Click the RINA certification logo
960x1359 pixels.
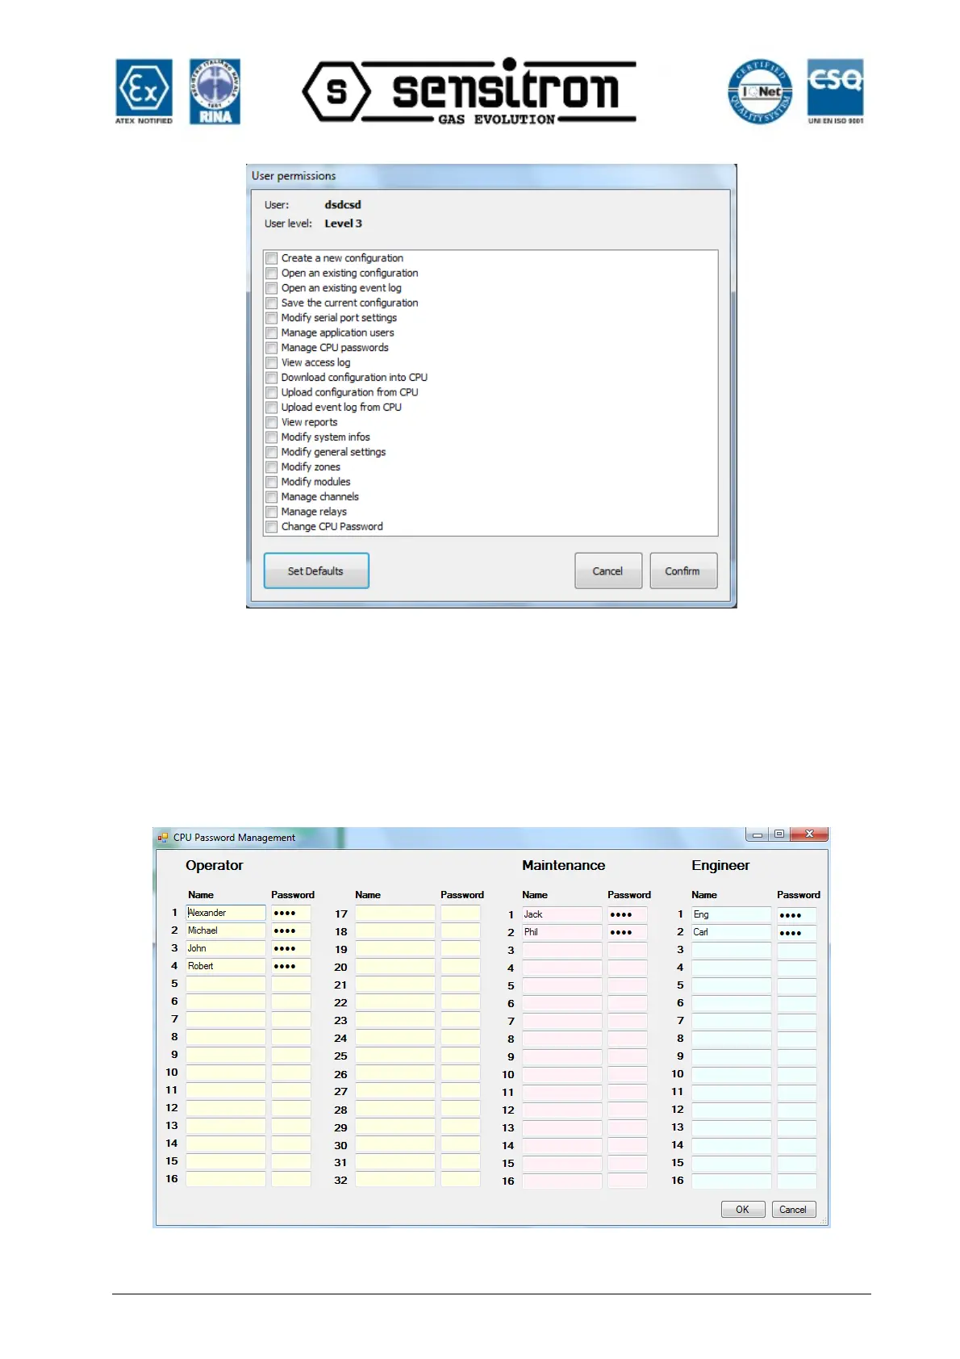[215, 91]
